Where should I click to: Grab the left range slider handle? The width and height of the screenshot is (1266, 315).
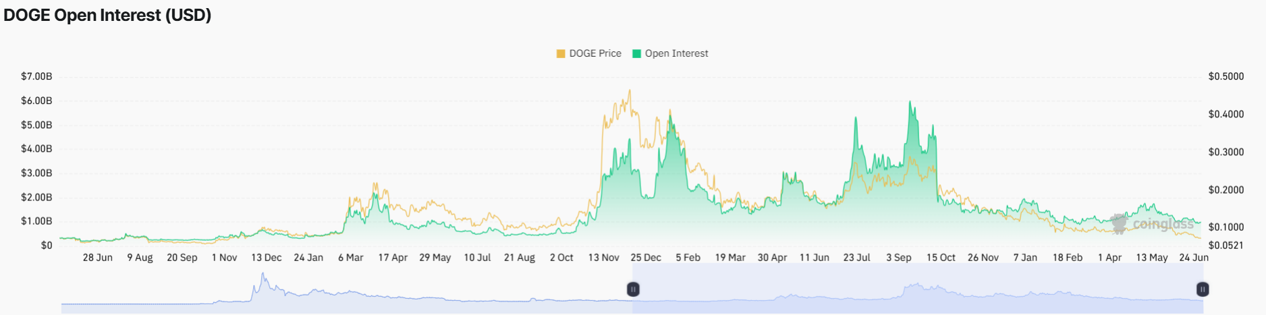tap(633, 289)
